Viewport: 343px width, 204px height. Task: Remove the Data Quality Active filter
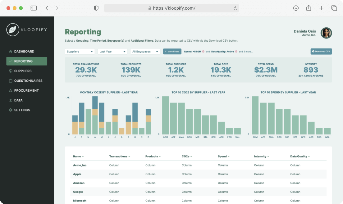[236, 52]
